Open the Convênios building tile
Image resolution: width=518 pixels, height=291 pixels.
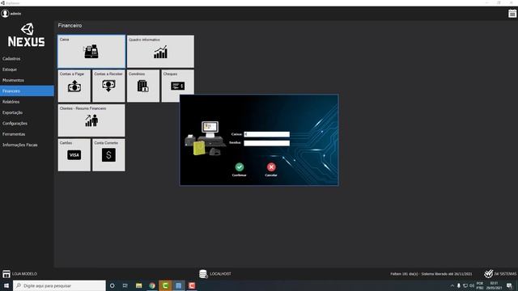(x=143, y=86)
